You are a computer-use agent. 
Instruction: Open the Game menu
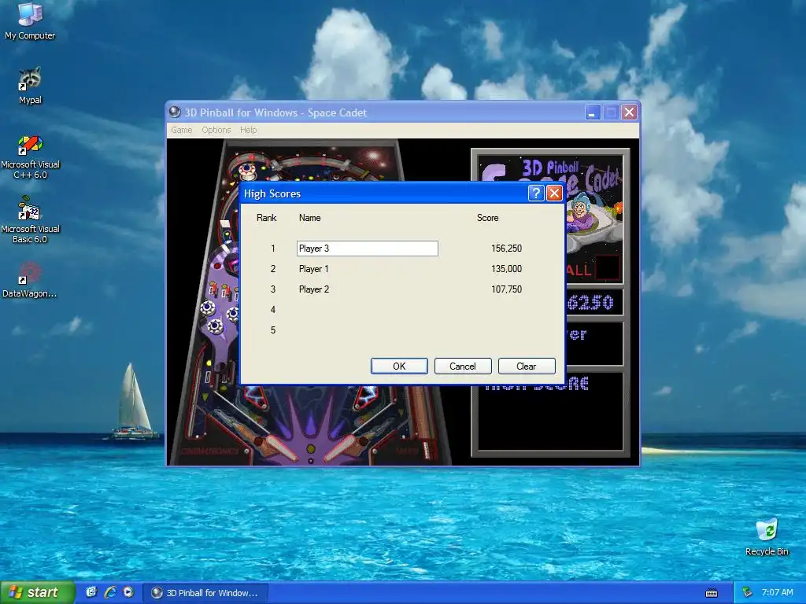[x=182, y=130]
